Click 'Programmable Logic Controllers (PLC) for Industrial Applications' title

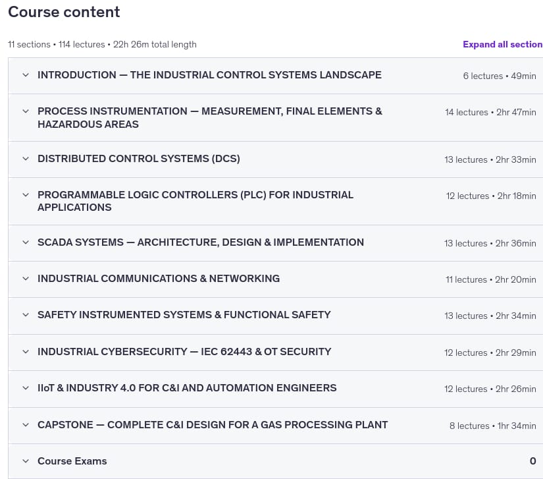pos(195,201)
